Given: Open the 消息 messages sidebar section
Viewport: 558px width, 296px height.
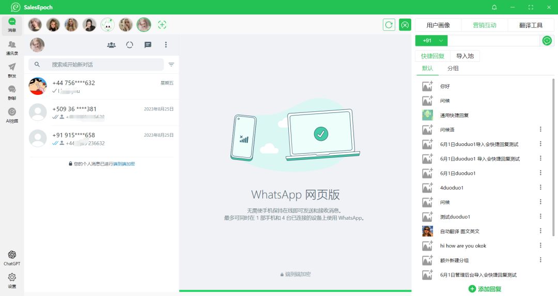Looking at the screenshot, I should (12, 25).
